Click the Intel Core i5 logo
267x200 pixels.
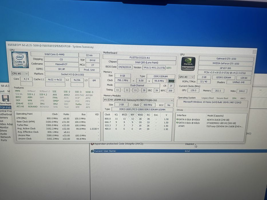[20, 60]
